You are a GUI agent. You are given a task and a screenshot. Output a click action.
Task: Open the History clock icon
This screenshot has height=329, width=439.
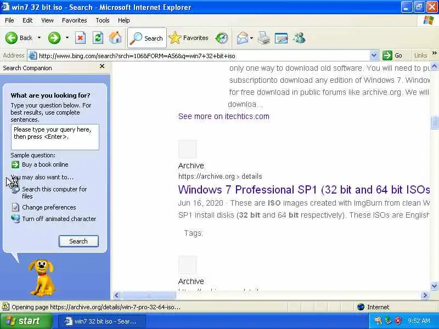coord(222,38)
